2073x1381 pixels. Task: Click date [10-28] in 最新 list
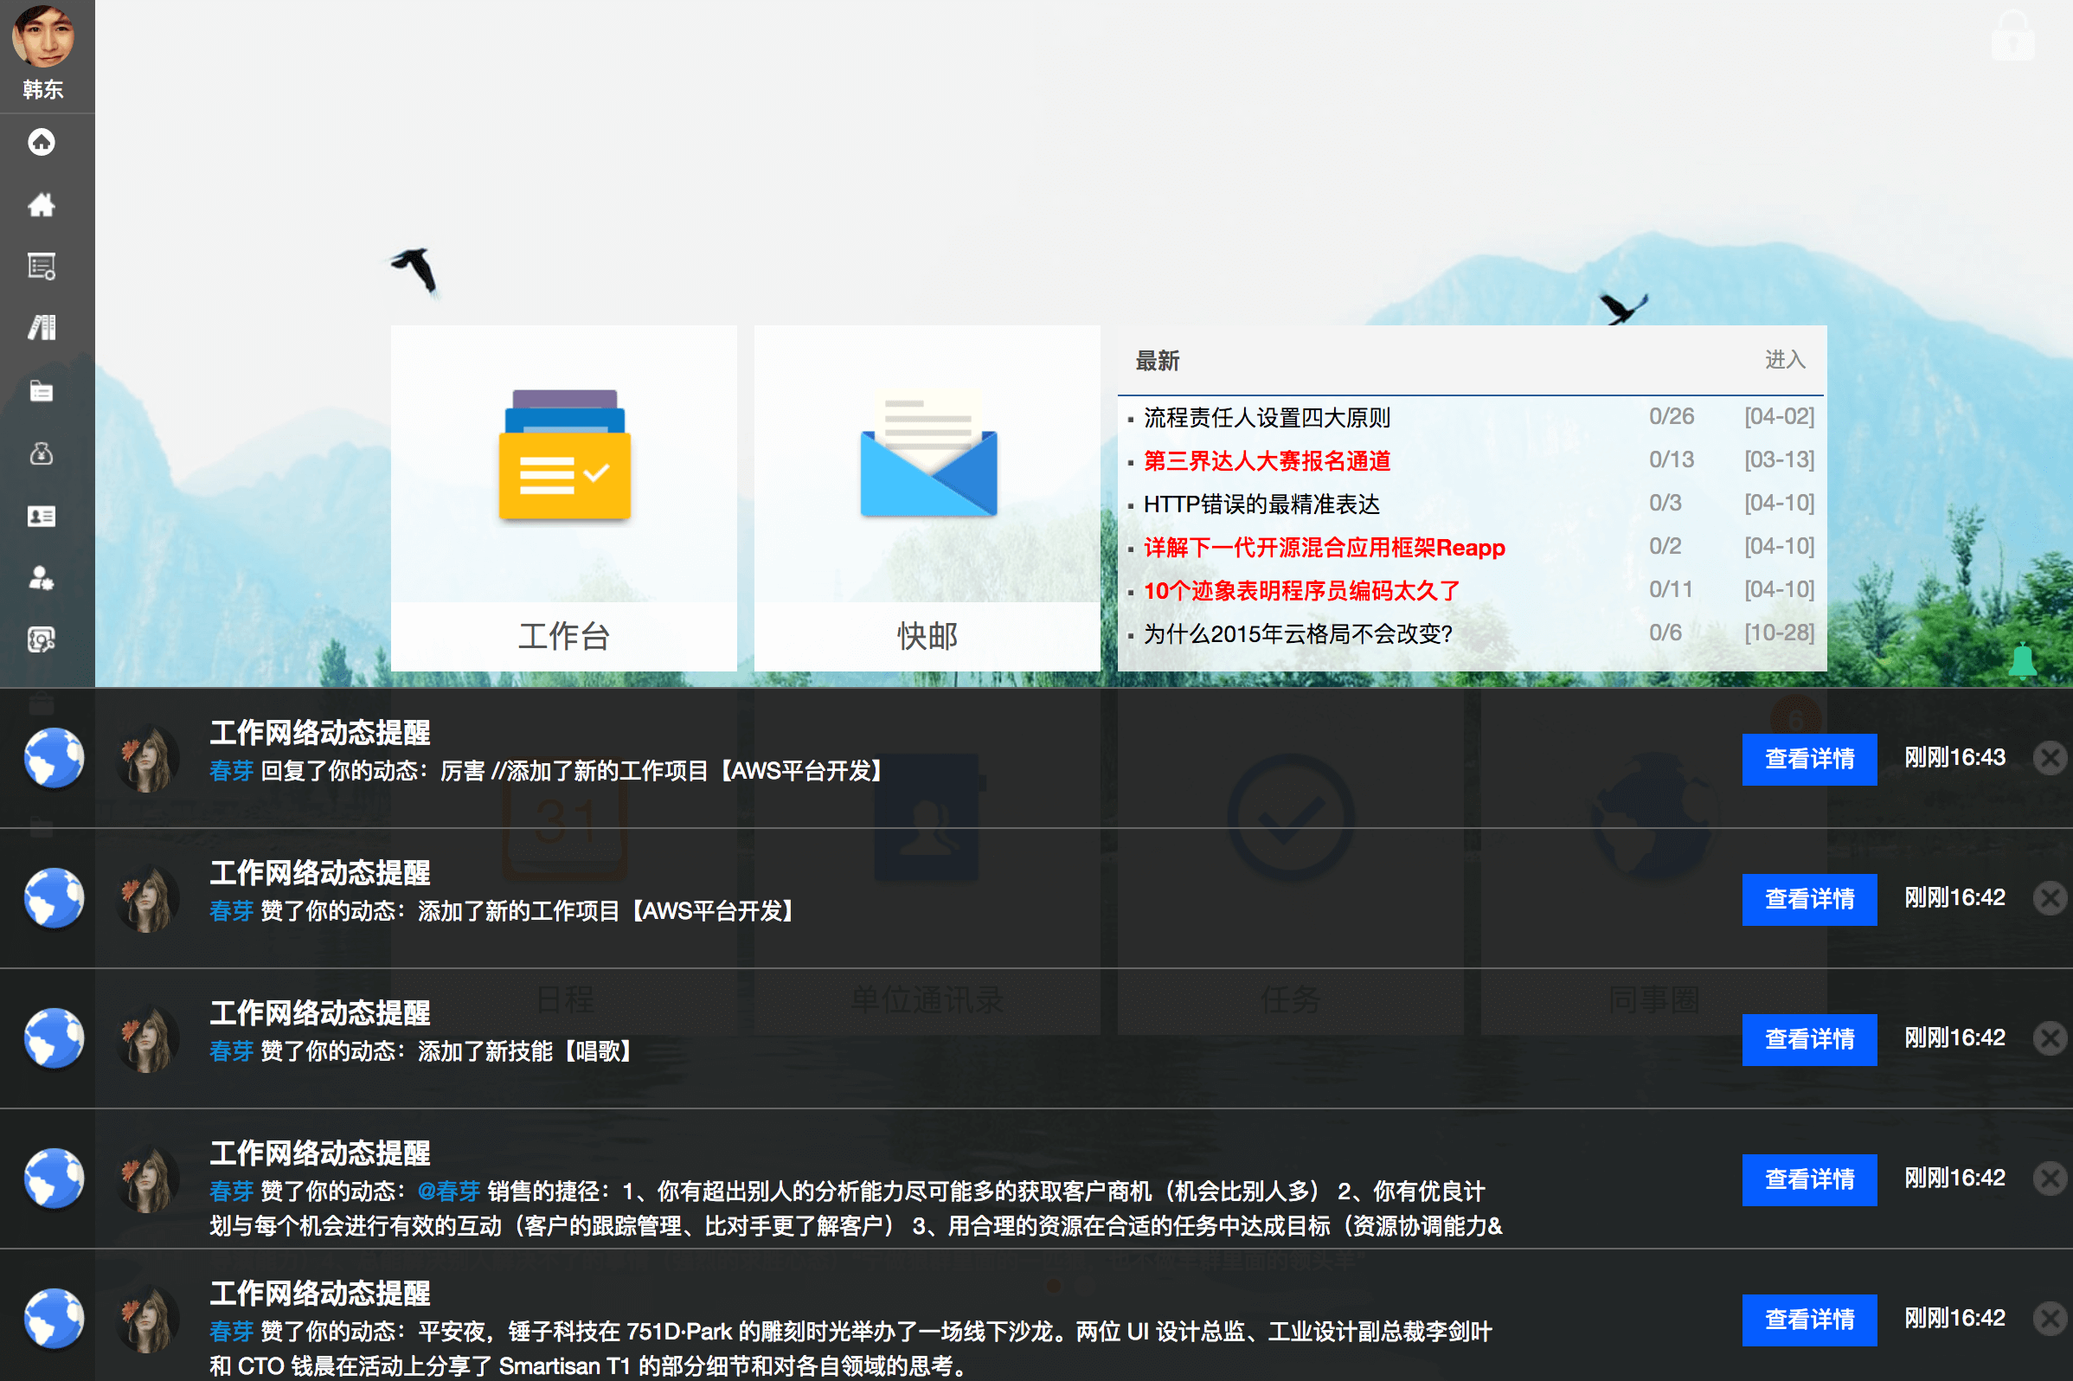[1779, 633]
